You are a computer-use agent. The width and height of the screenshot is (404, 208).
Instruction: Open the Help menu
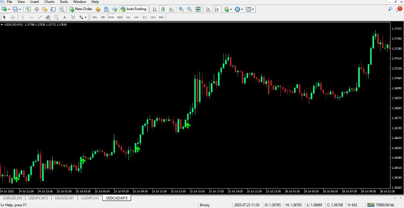pyautogui.click(x=95, y=2)
